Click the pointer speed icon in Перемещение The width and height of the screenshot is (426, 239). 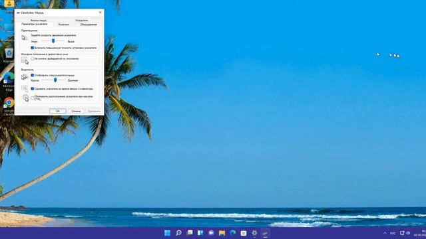(25, 38)
